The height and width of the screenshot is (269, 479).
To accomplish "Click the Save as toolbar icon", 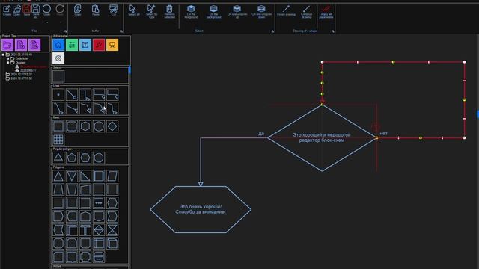I will [36, 12].
